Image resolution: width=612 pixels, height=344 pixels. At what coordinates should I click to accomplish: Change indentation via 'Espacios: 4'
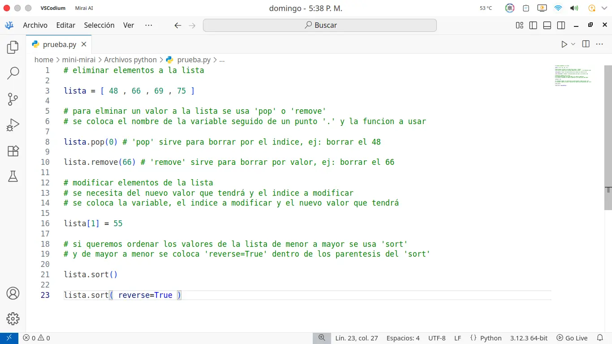403,338
